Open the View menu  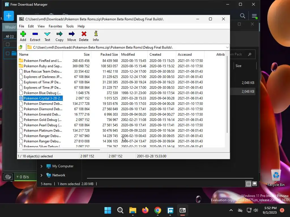click(x=41, y=26)
